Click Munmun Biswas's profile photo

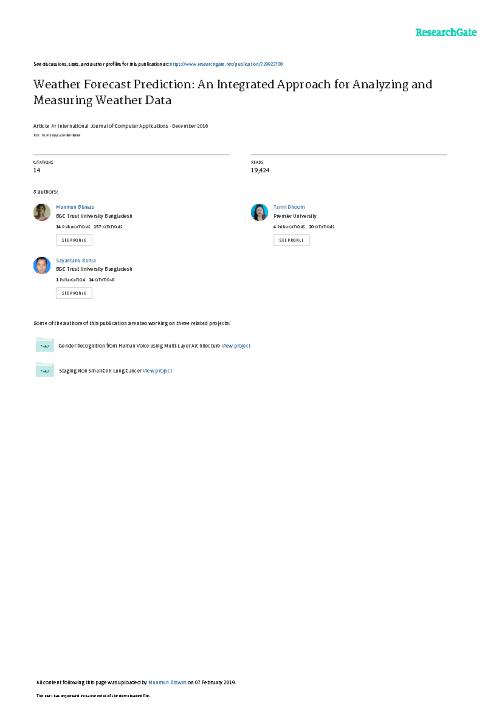(x=42, y=212)
